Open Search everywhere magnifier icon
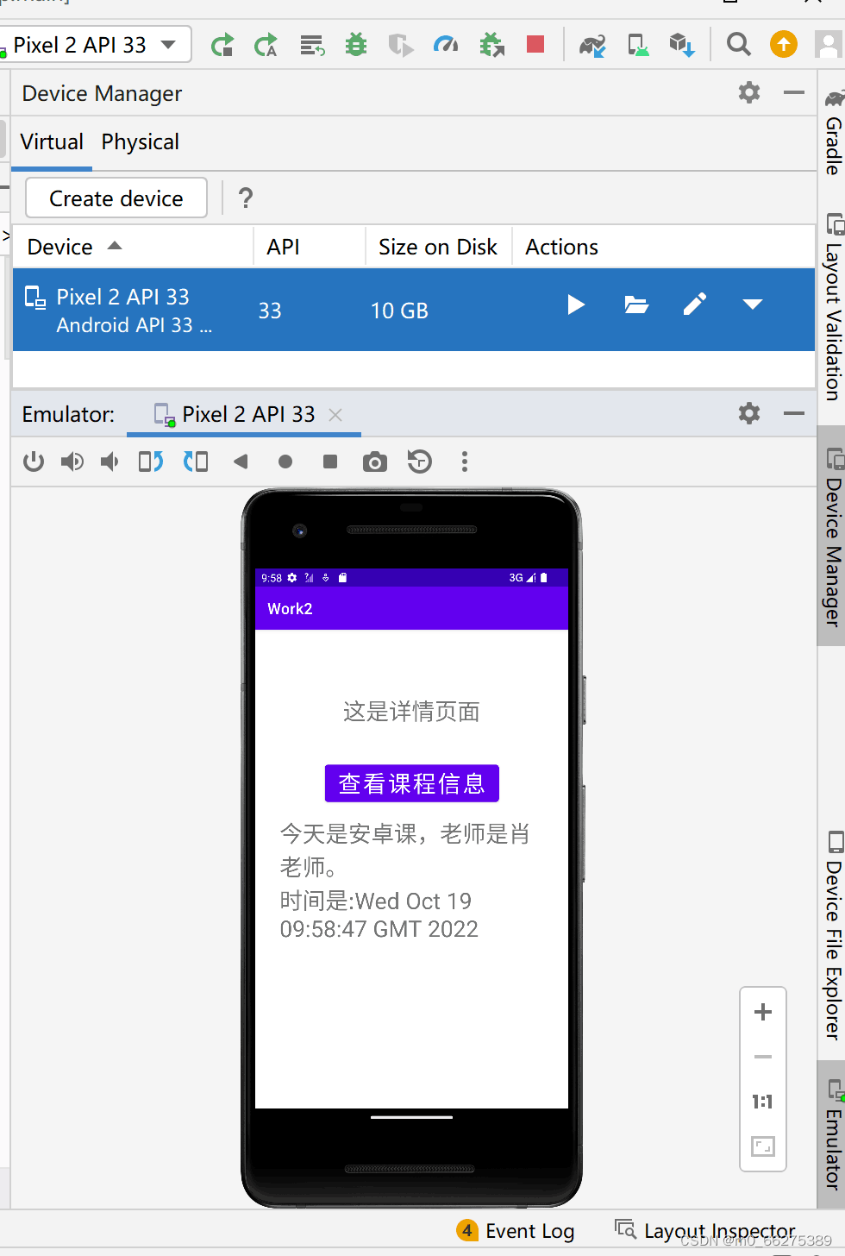Image resolution: width=845 pixels, height=1256 pixels. [x=739, y=44]
